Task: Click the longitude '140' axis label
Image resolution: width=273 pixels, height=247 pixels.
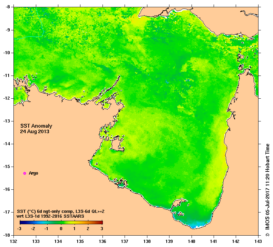Action: [x=192, y=241]
